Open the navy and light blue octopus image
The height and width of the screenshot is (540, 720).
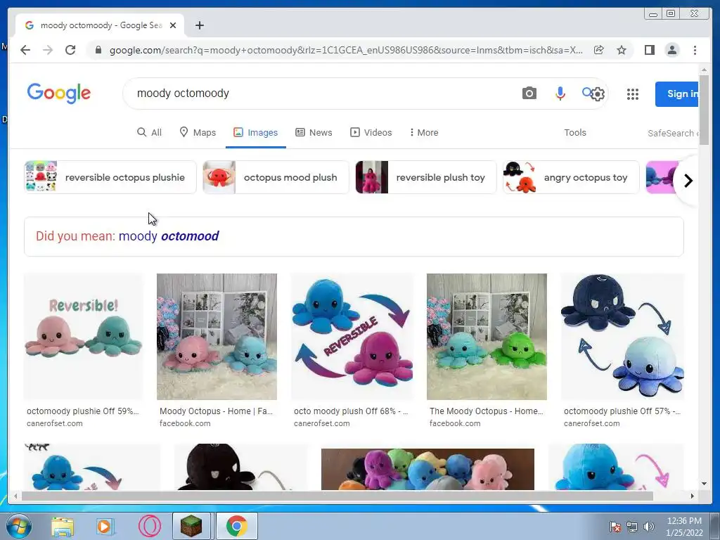[622, 337]
